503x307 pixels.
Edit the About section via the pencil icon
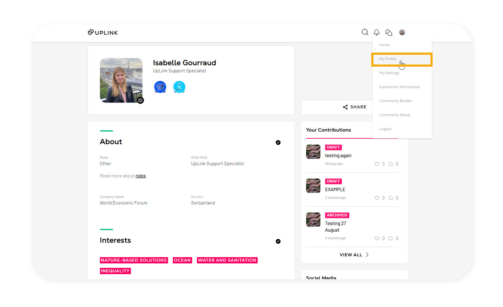278,143
